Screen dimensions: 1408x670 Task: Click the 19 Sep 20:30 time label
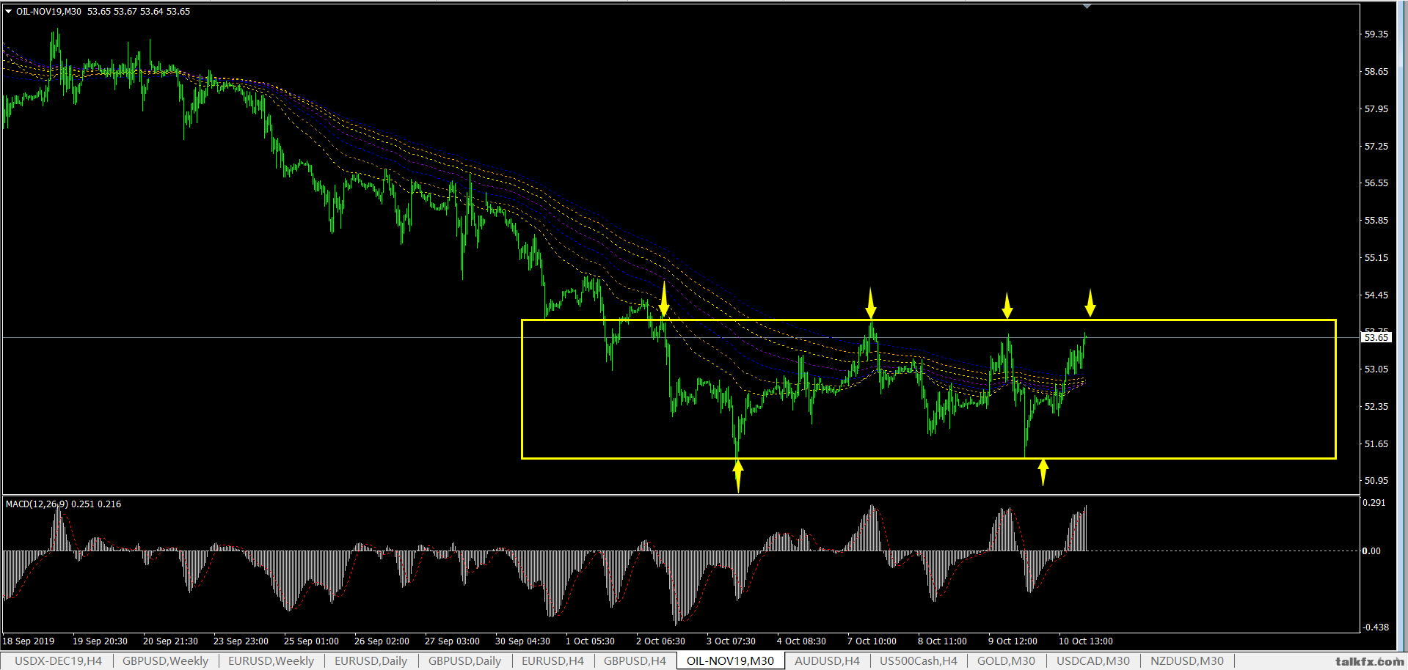click(100, 641)
